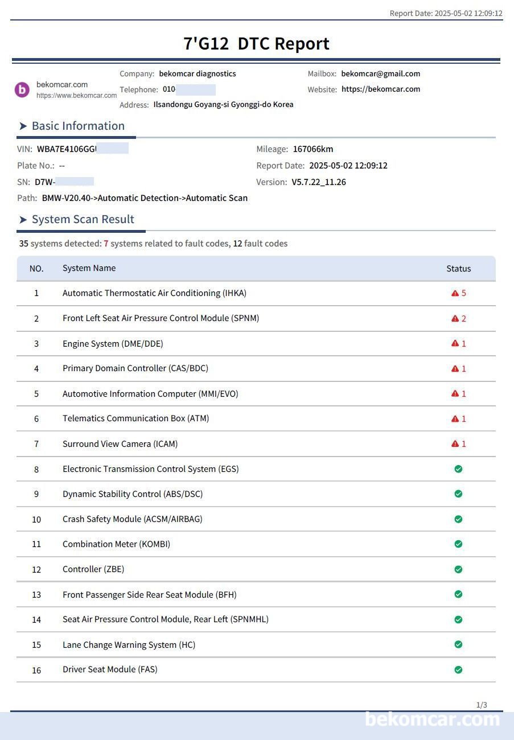This screenshot has height=740, width=514.
Task: Select "Automatic Thermostatic Air Conditioning (IHKA)"
Action: coord(155,293)
